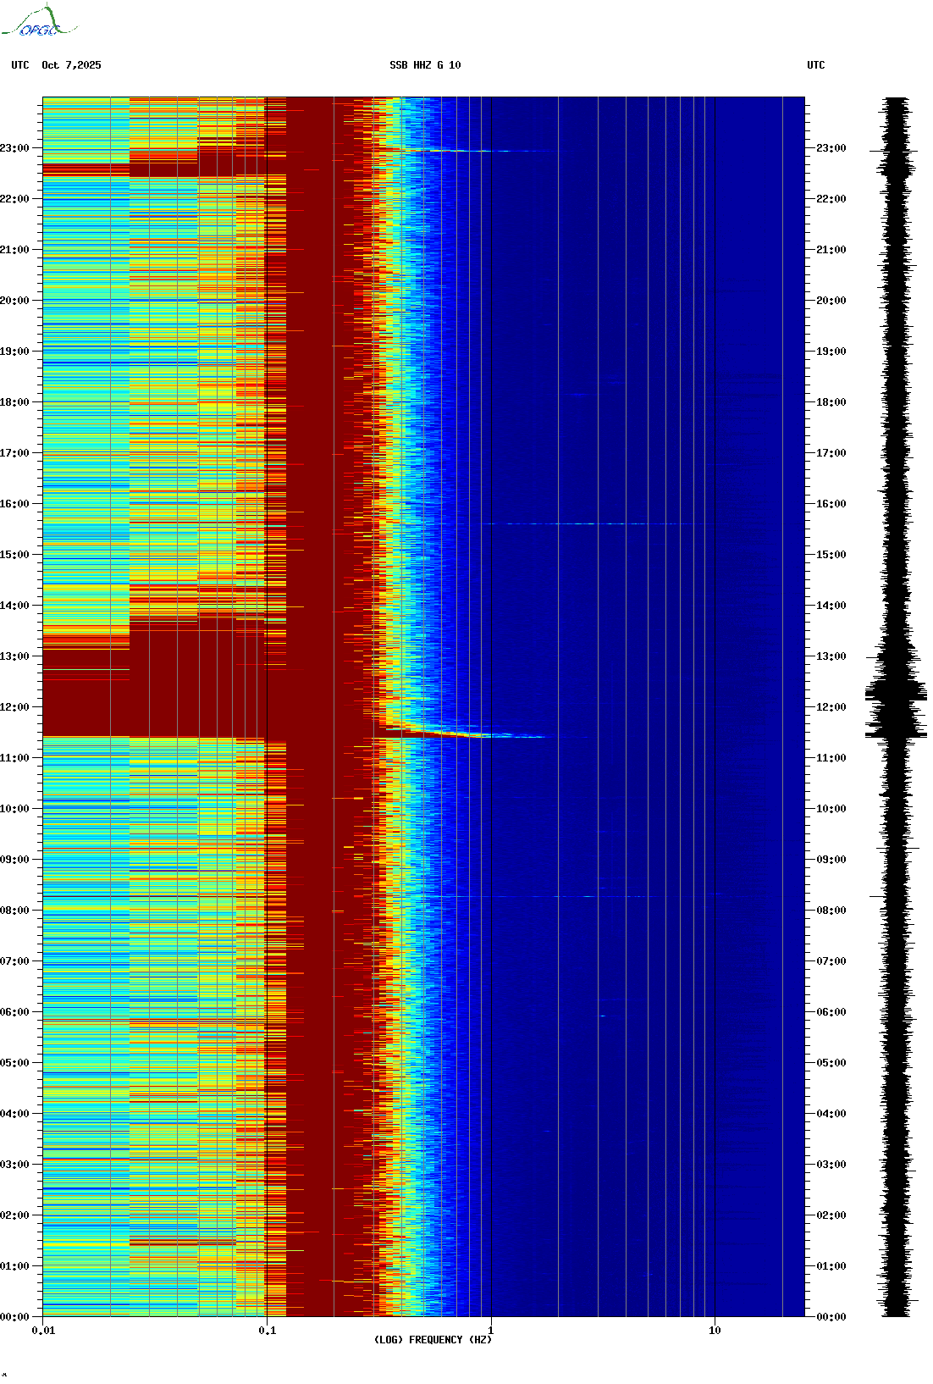Click the 06:00 label on the right time axis
The width and height of the screenshot is (933, 1384).
pyautogui.click(x=831, y=1012)
